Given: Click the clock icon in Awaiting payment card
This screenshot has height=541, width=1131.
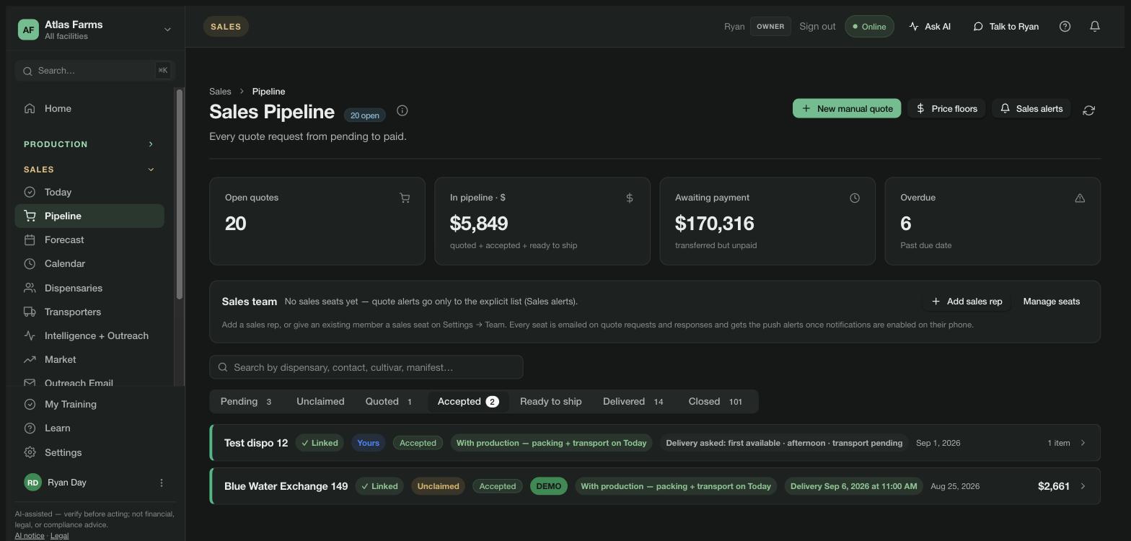Looking at the screenshot, I should (x=855, y=198).
